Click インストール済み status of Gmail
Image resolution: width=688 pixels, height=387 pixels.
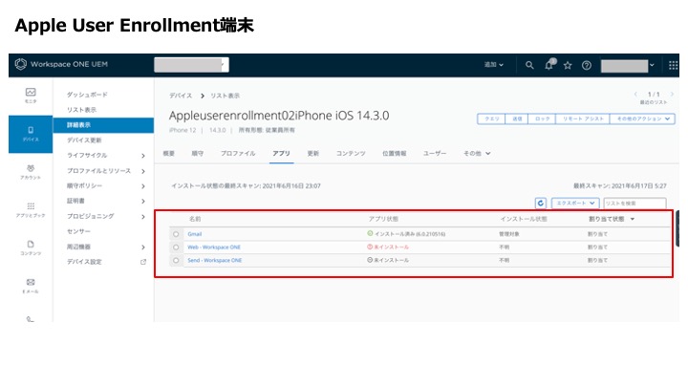406,234
